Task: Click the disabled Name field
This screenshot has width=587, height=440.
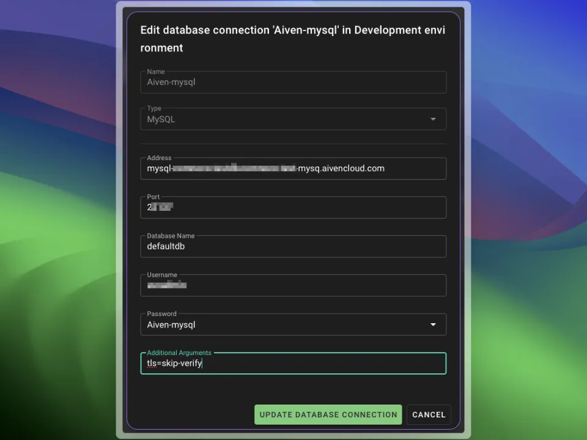Action: coord(293,82)
